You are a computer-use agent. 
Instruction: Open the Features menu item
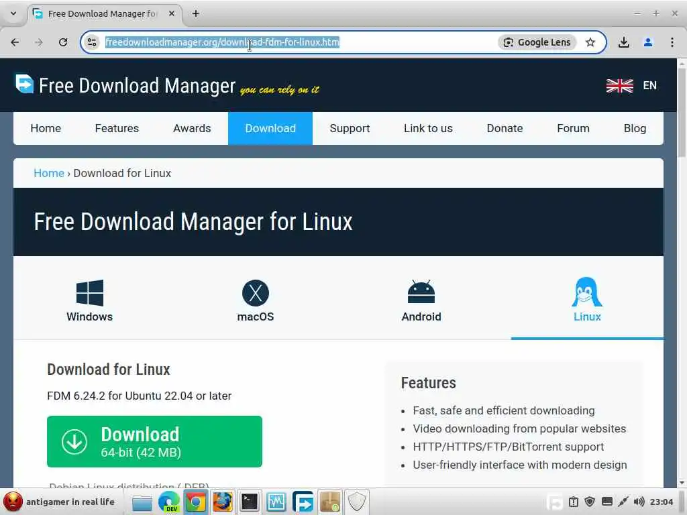click(117, 128)
